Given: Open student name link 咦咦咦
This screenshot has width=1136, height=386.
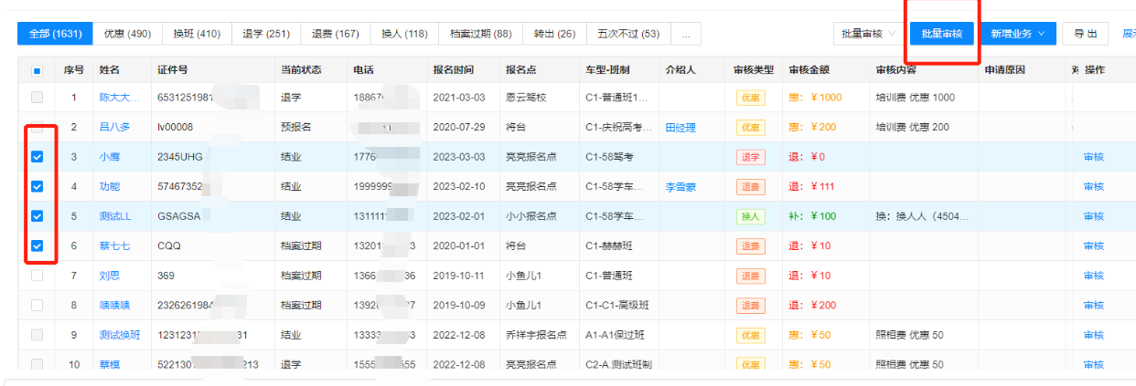Looking at the screenshot, I should [114, 305].
